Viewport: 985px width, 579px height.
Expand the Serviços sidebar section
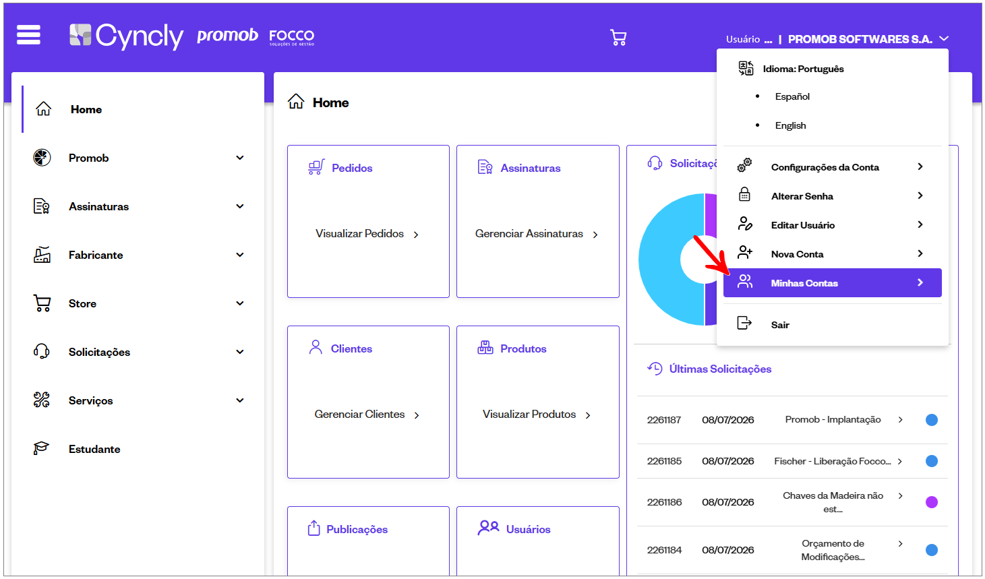(240, 400)
